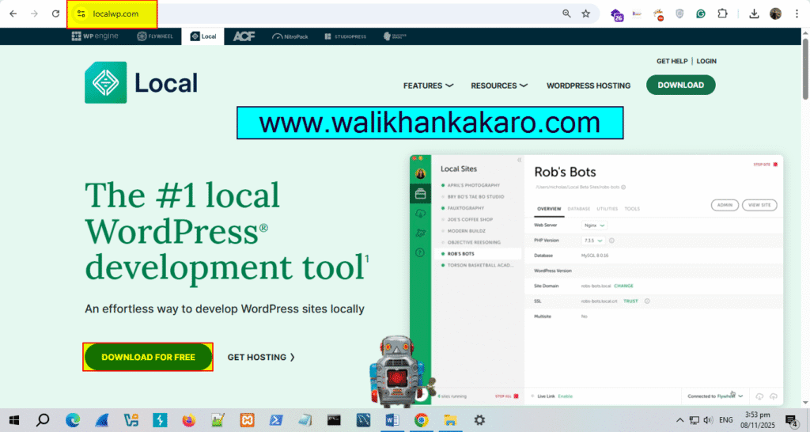Open the network icon in tray
The height and width of the screenshot is (432, 810).
[x=695, y=420]
